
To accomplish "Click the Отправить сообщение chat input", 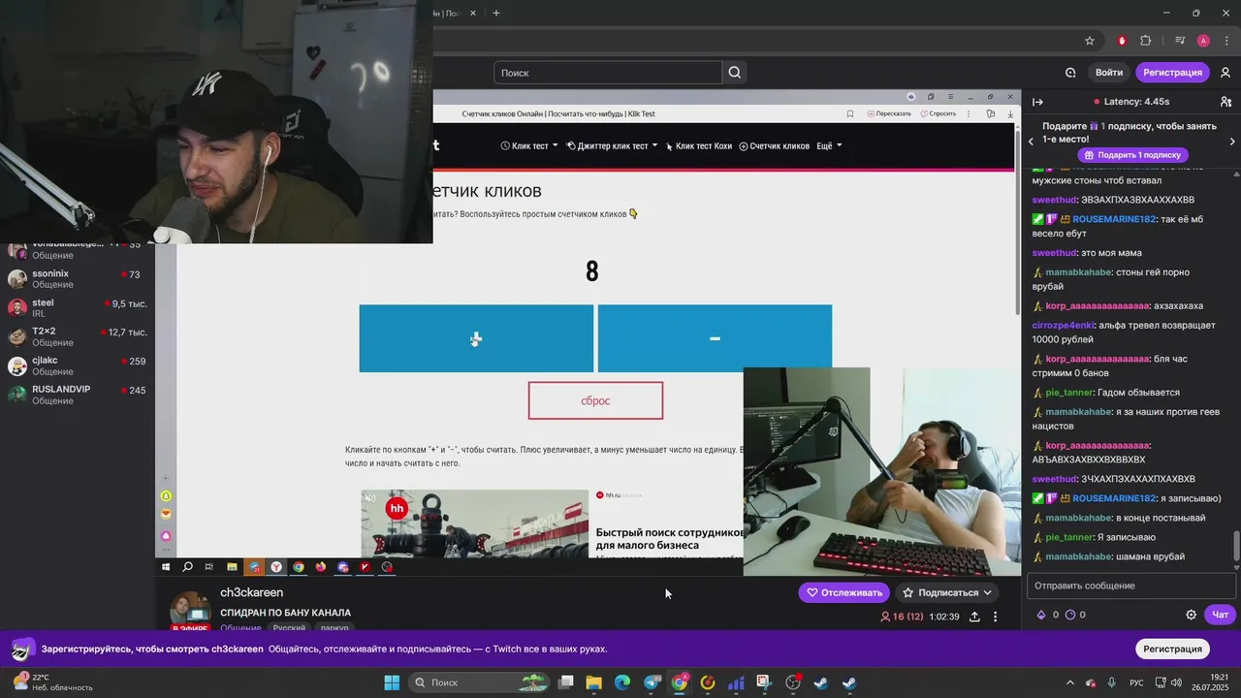I will point(1131,586).
